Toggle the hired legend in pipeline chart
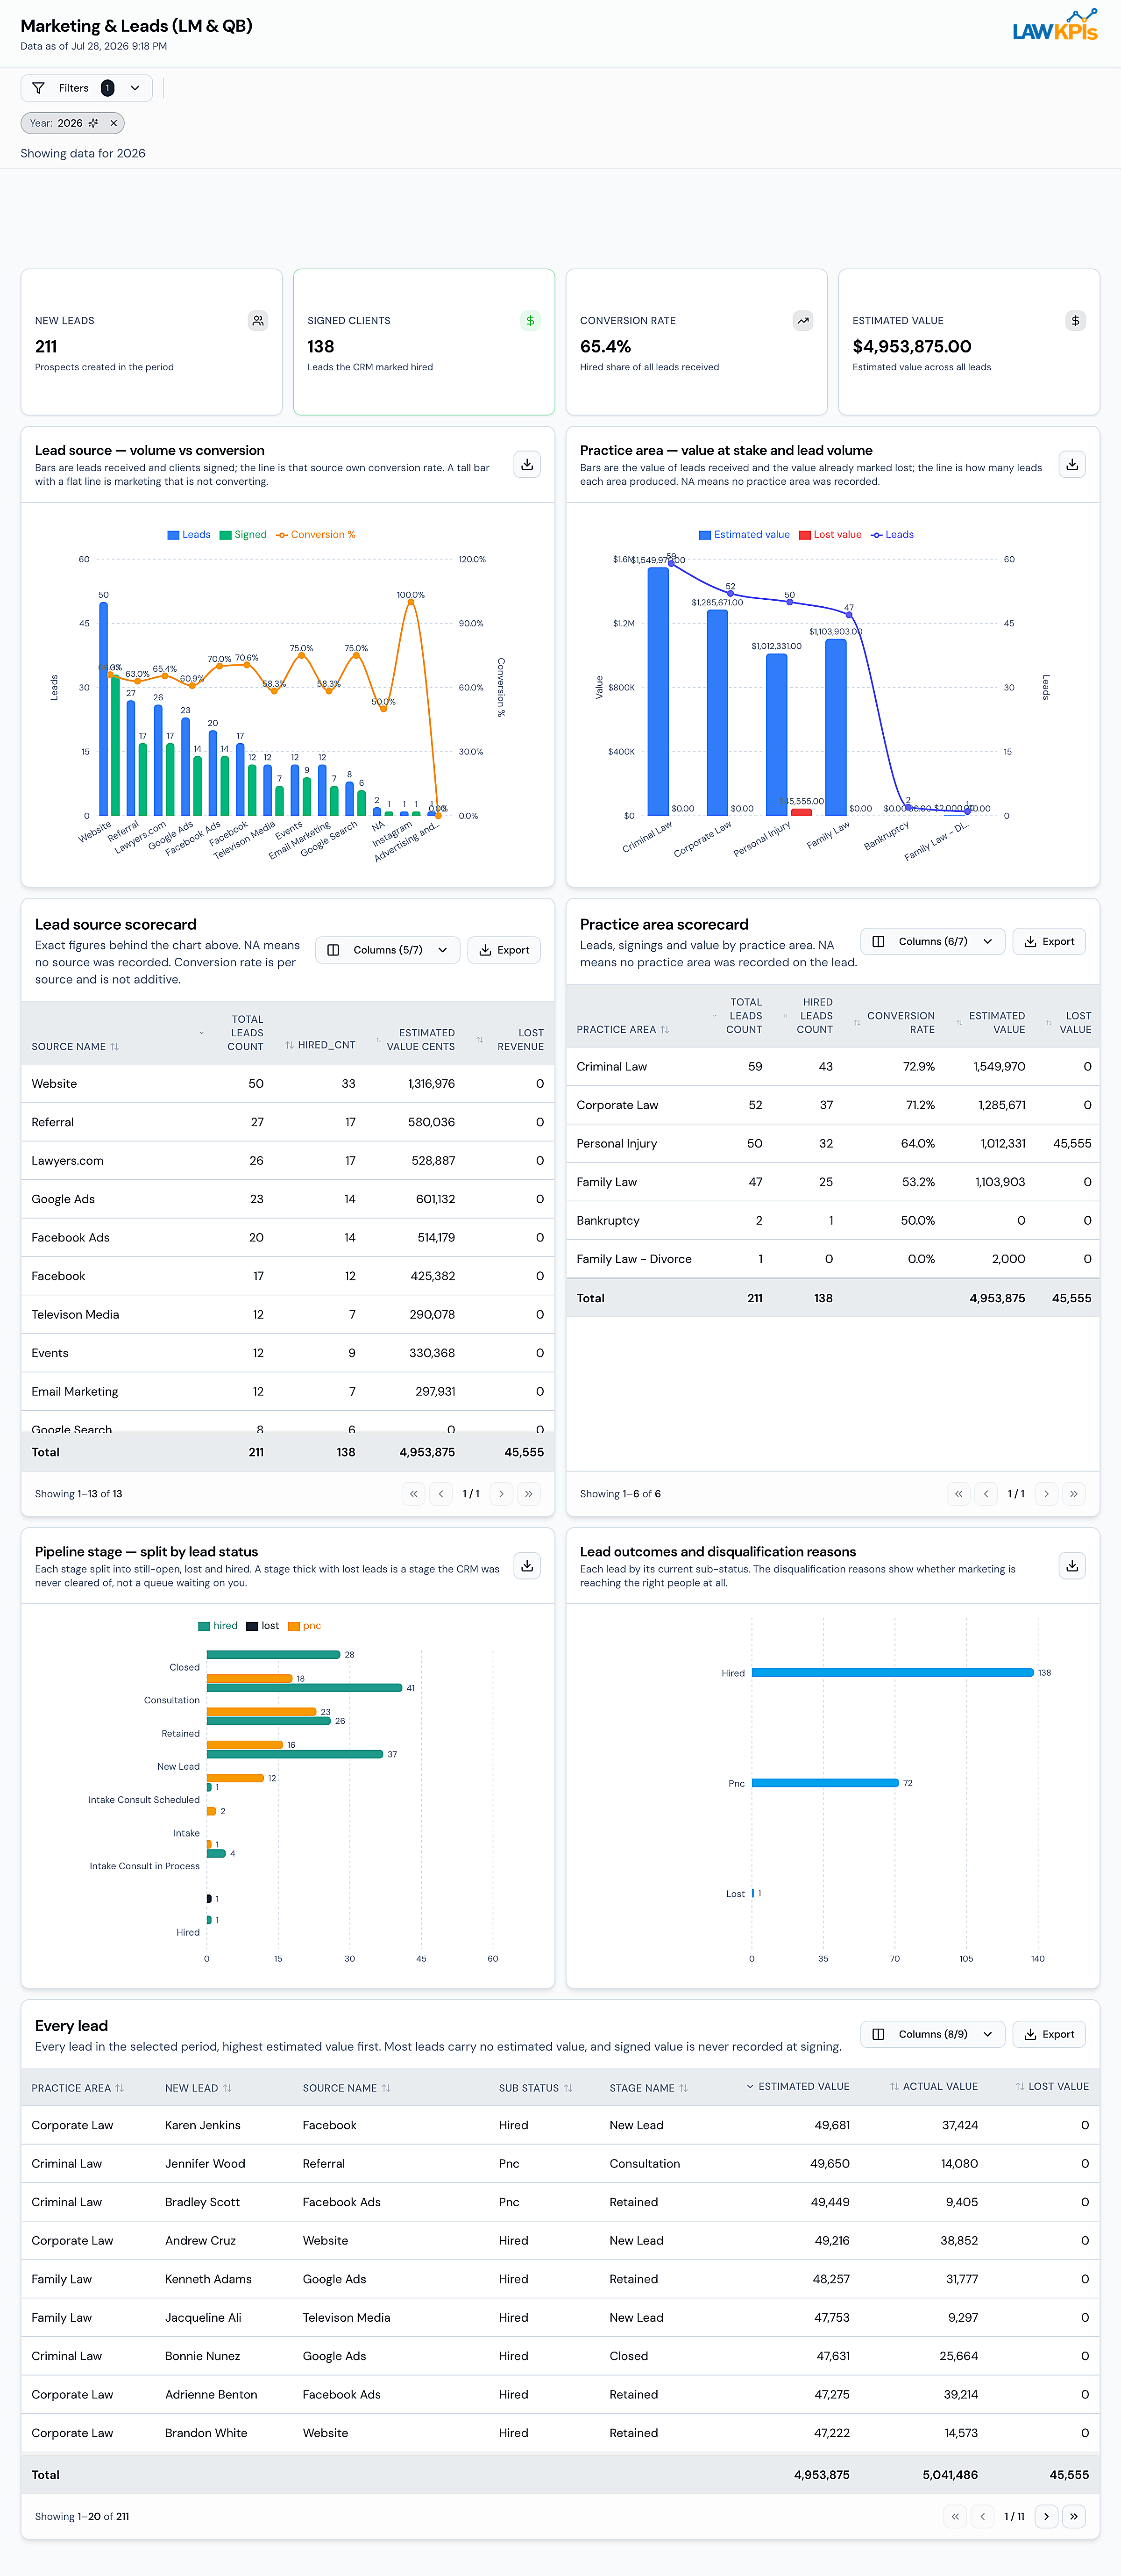 point(218,1626)
